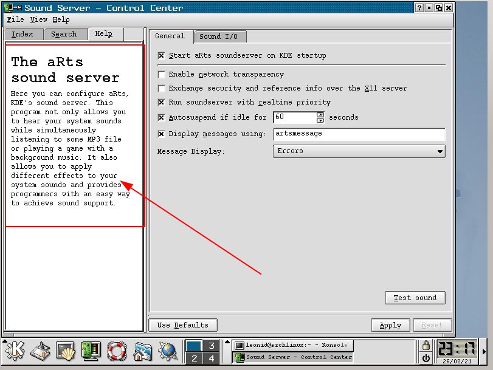The image size is (493, 370).
Task: Increase autosuspend seconds spinner up
Action: 320,114
